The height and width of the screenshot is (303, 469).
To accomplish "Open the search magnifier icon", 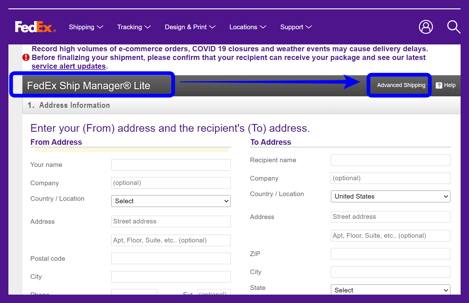I will 454,27.
